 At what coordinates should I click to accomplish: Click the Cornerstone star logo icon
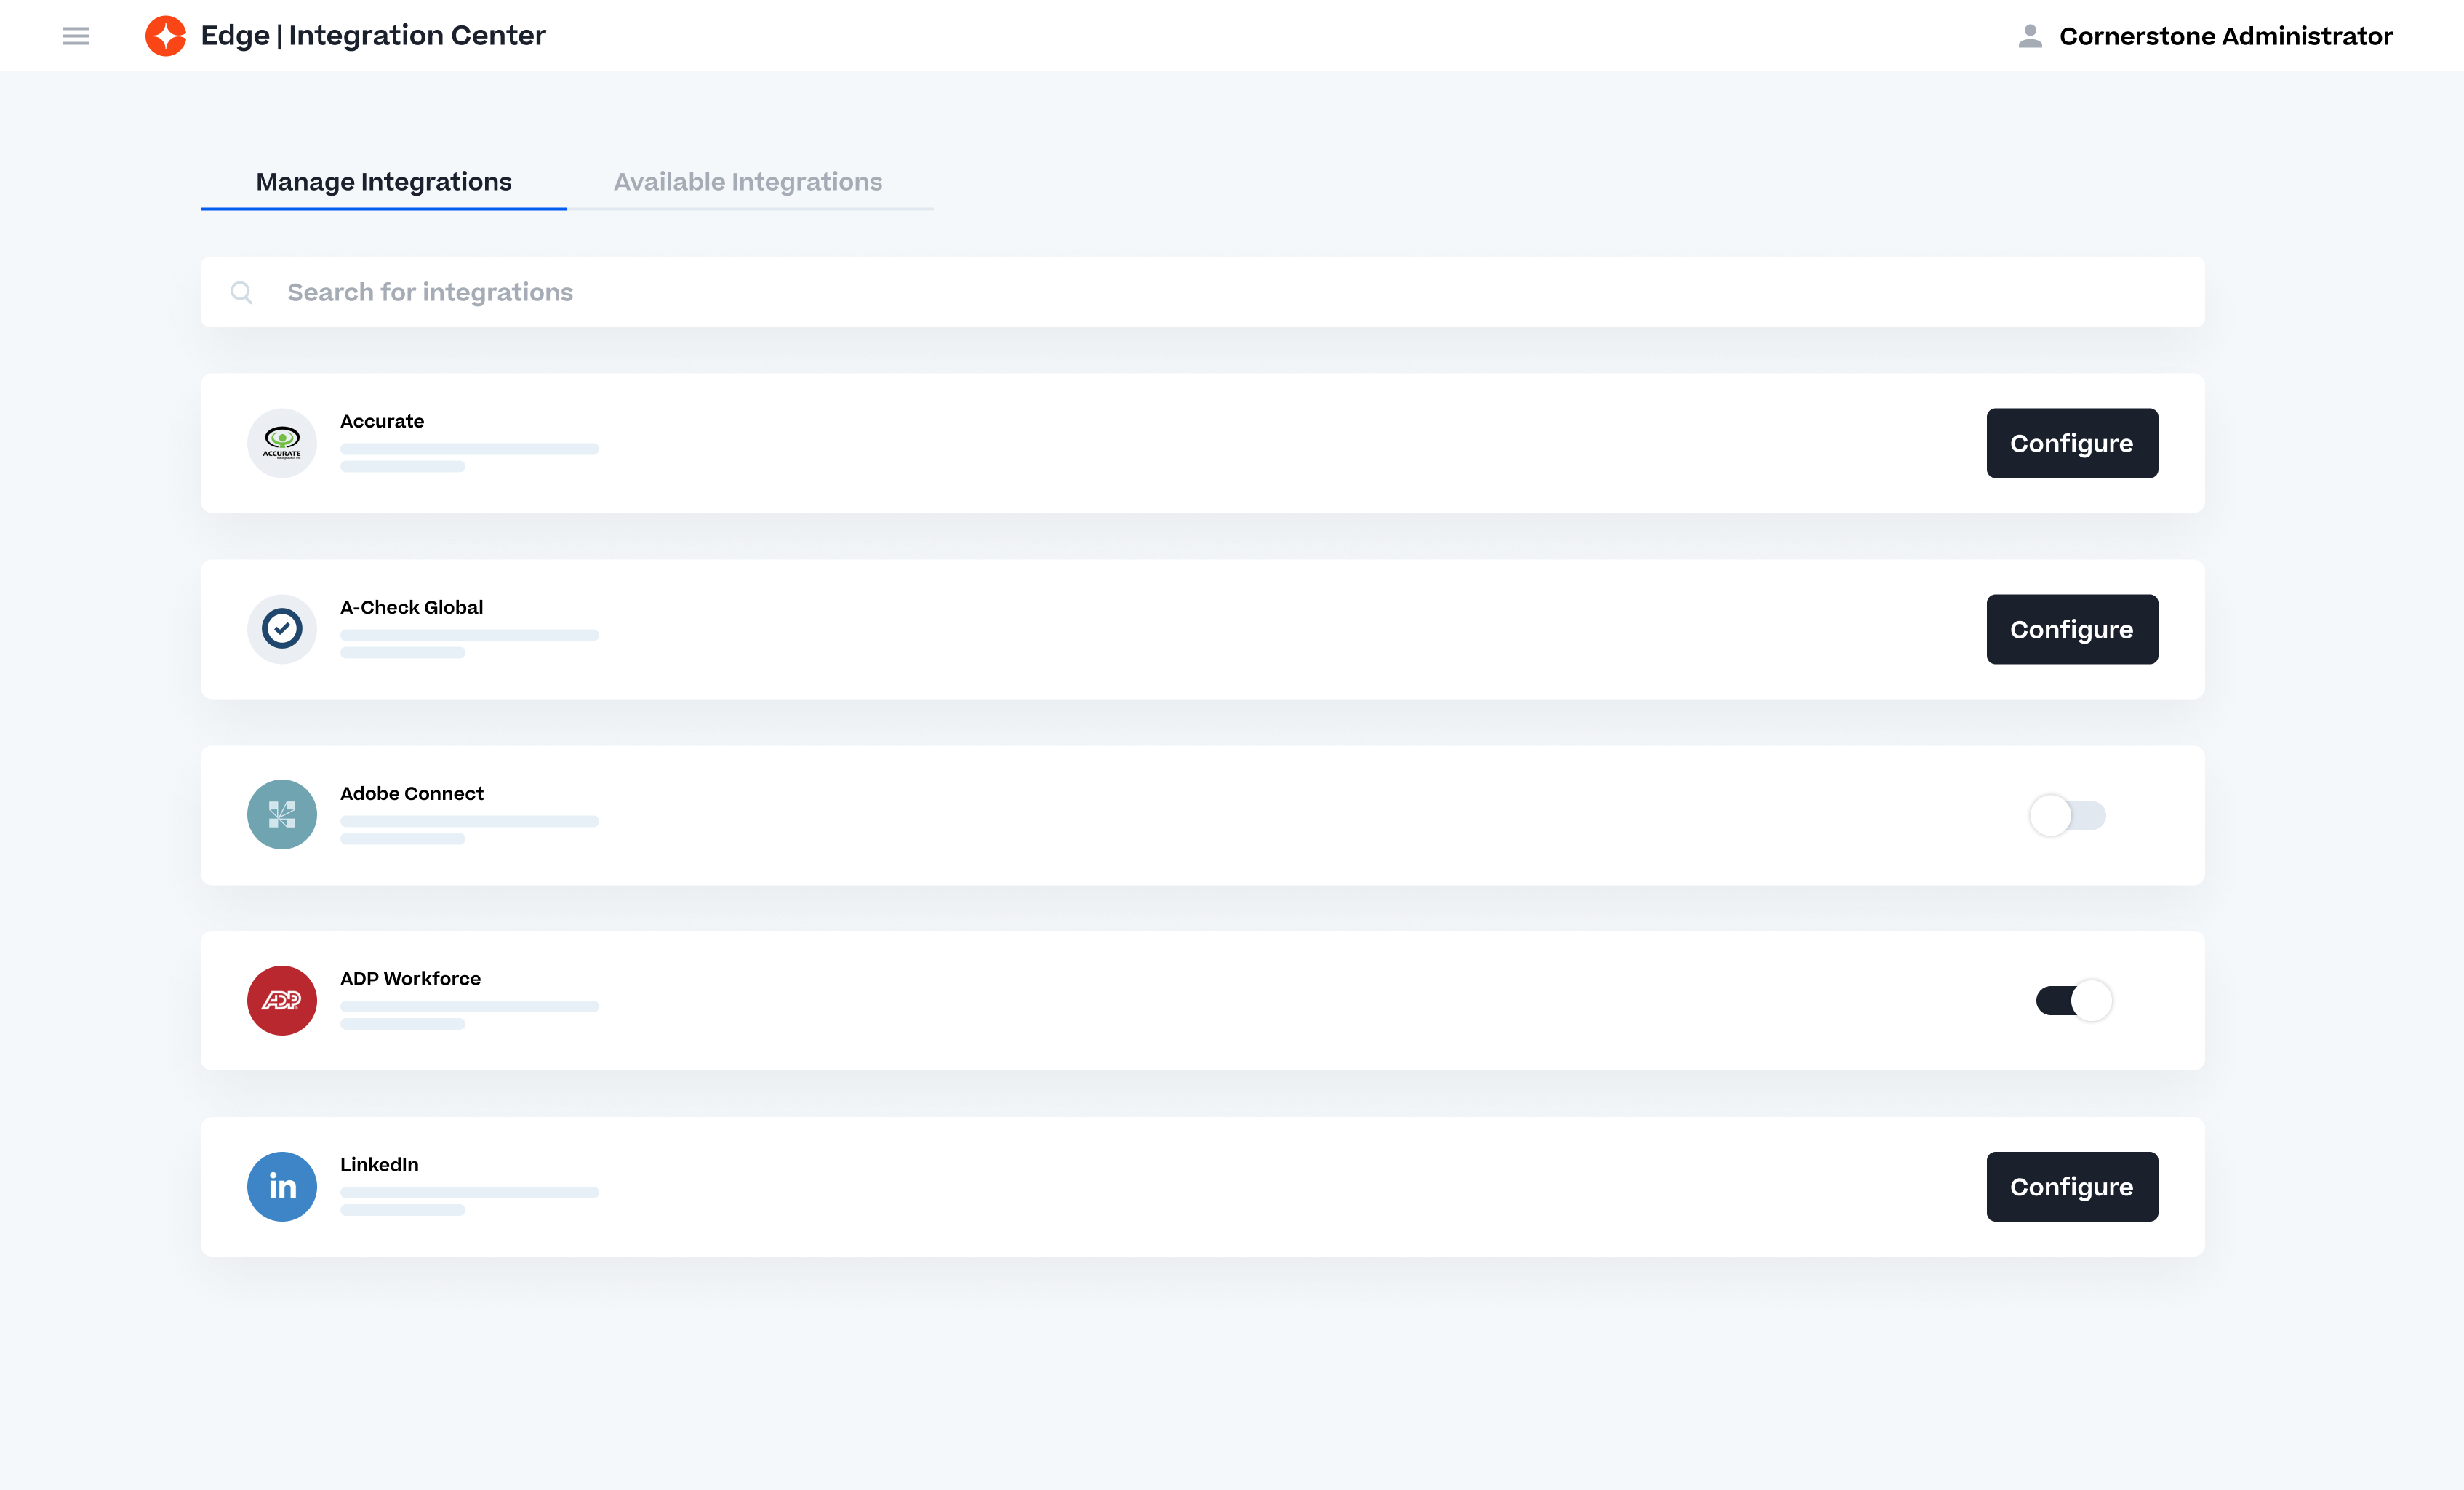click(x=166, y=36)
